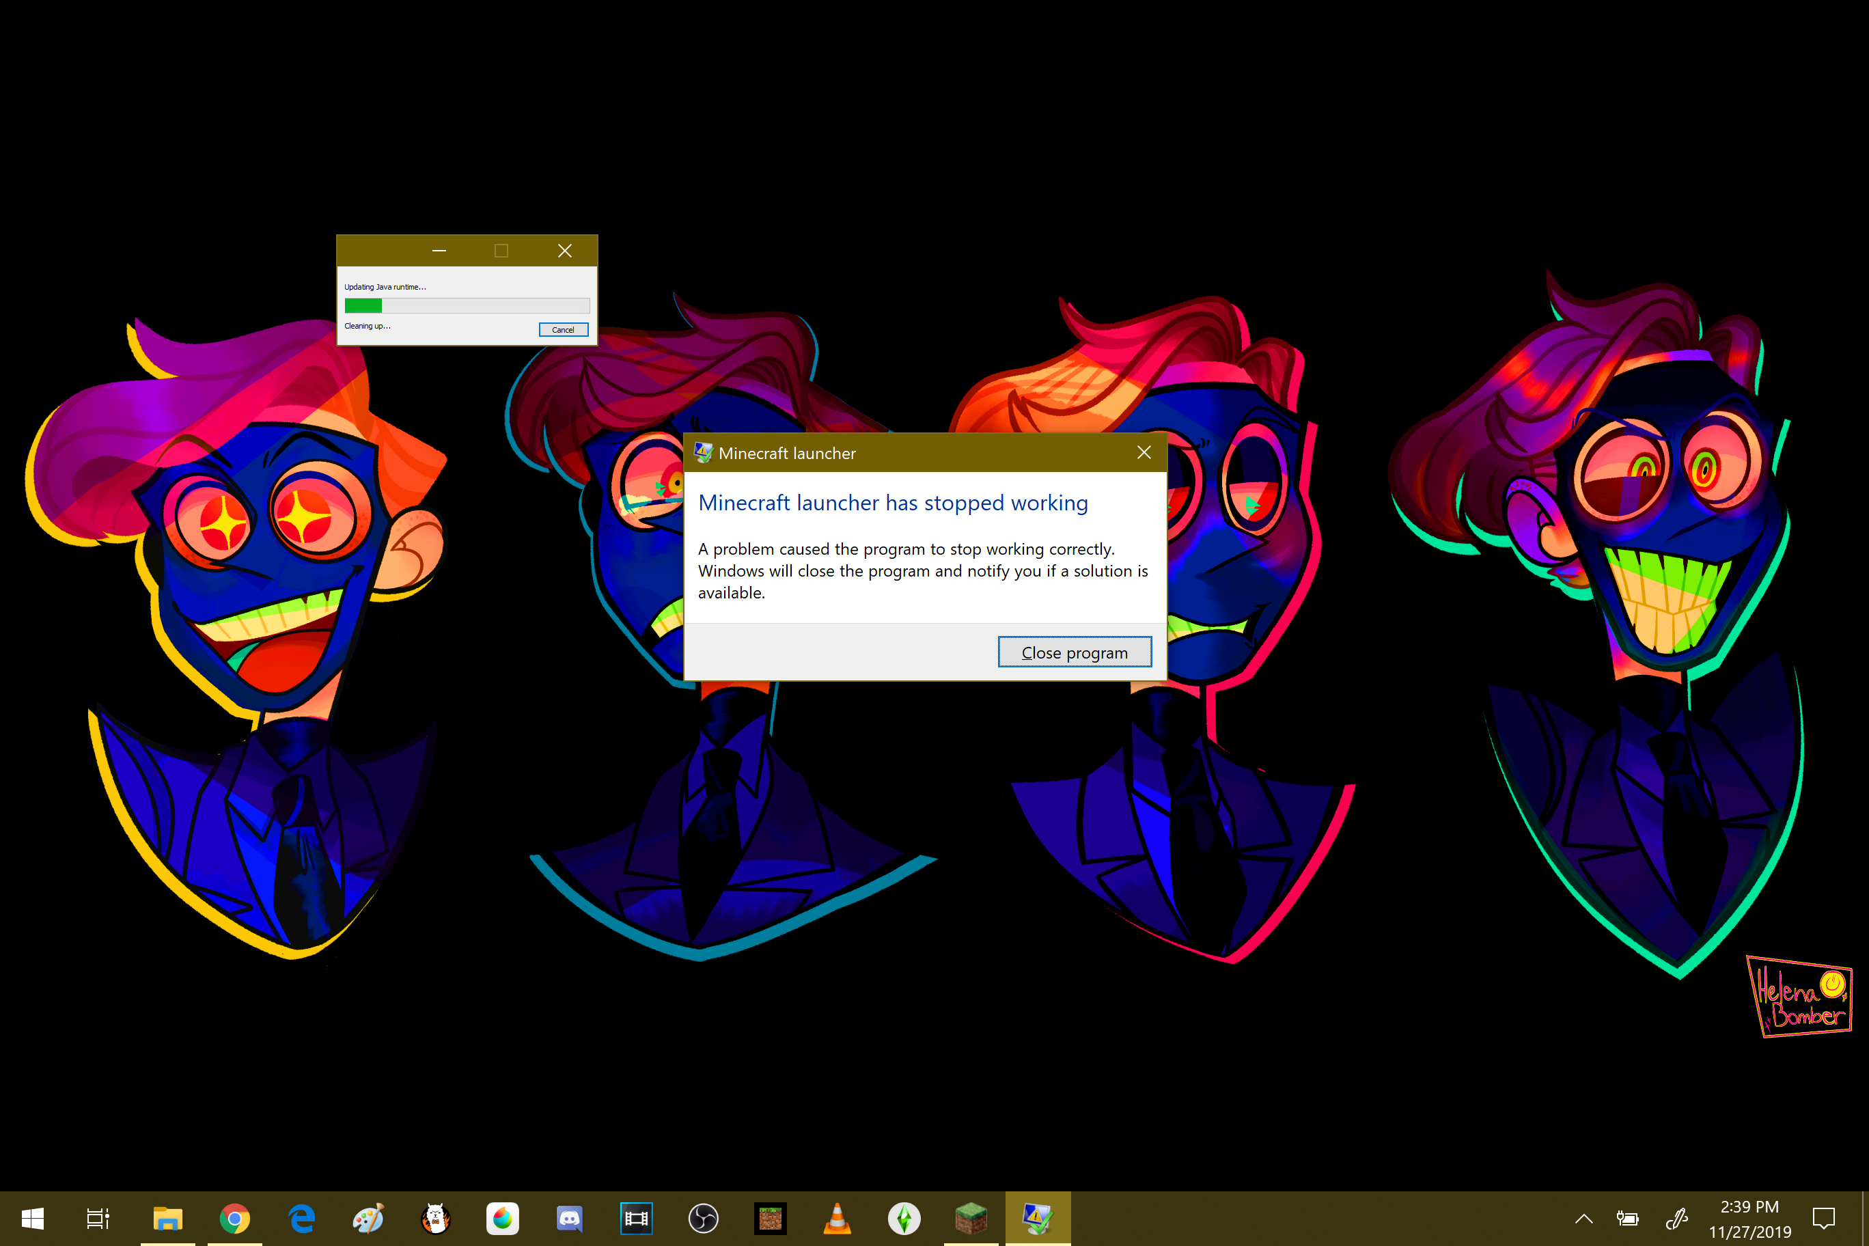Click the Java runtime update progress bar

coord(467,306)
